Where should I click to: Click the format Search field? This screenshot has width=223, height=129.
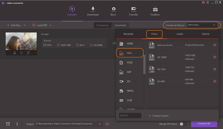[130, 116]
